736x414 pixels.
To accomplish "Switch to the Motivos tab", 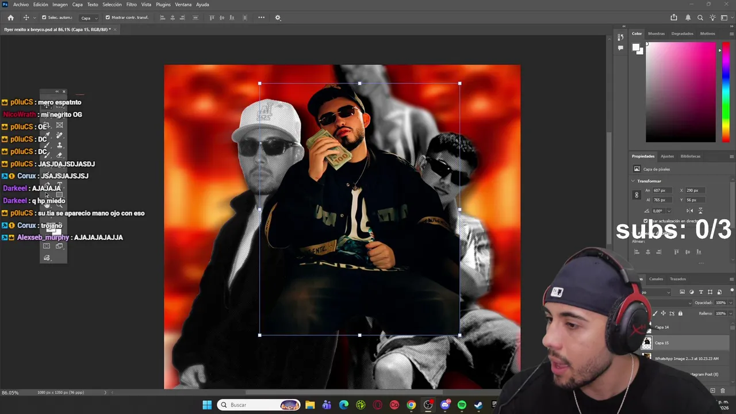I will point(708,33).
